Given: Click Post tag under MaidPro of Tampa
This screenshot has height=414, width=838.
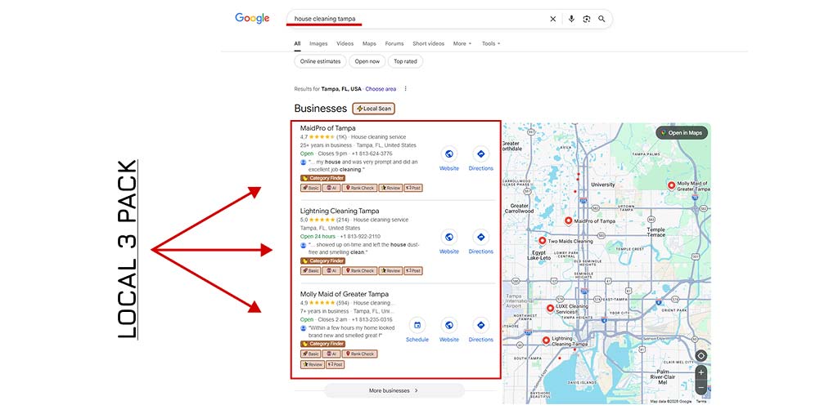Looking at the screenshot, I should (x=413, y=188).
